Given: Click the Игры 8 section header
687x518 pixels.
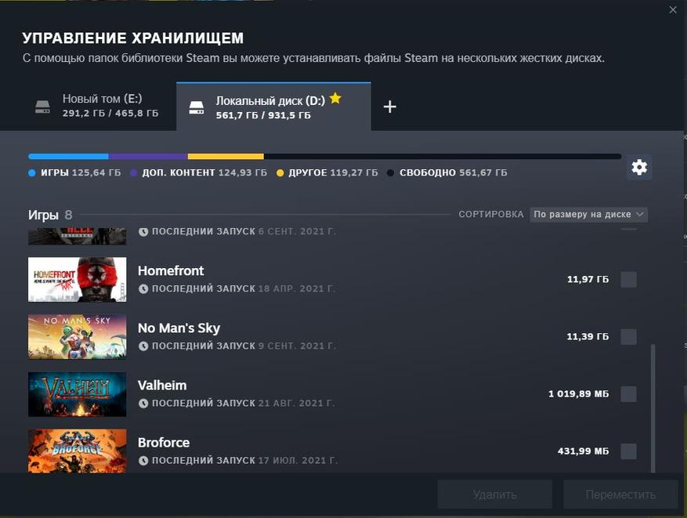Looking at the screenshot, I should tap(50, 215).
